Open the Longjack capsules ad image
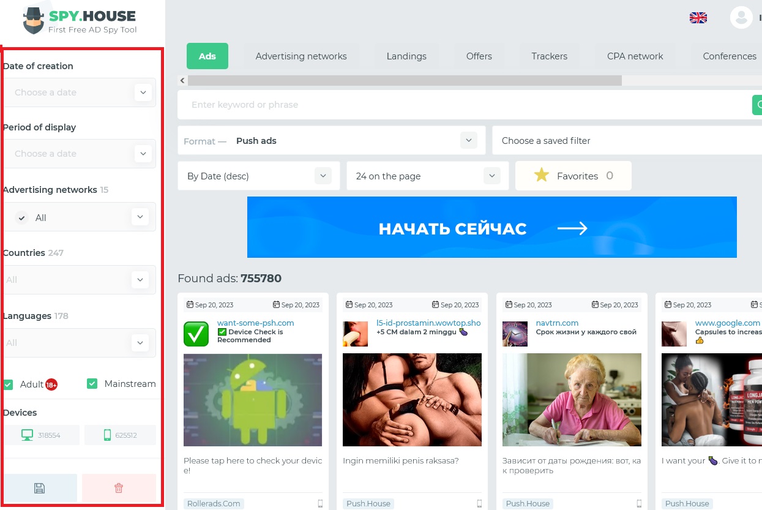The image size is (762, 510). pos(712,400)
